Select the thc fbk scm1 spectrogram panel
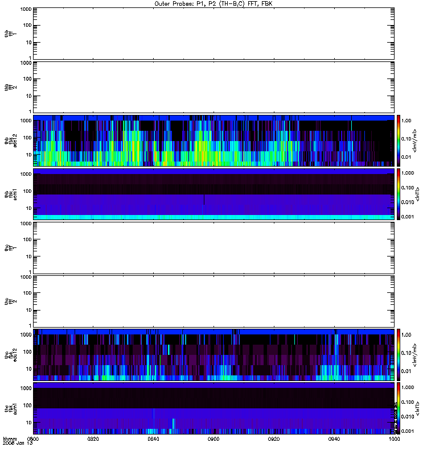Screen dimensions: 427x455 coord(213,408)
